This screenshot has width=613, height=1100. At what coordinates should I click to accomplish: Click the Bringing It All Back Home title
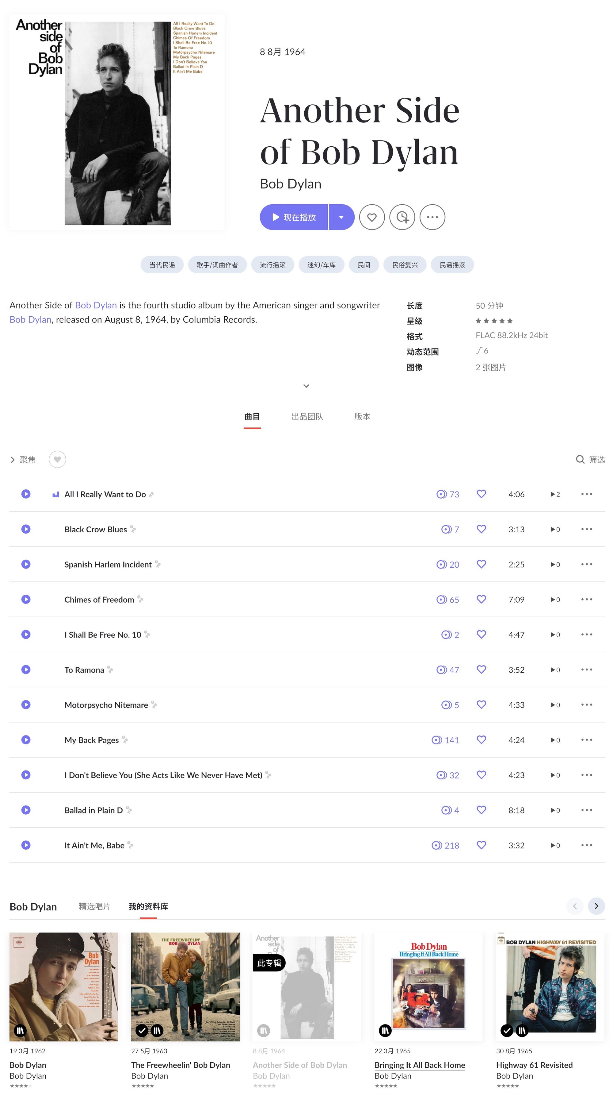pos(420,1065)
